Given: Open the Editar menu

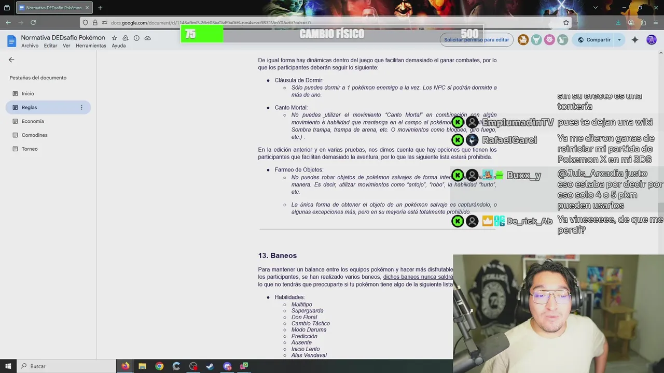Looking at the screenshot, I should pyautogui.click(x=51, y=46).
